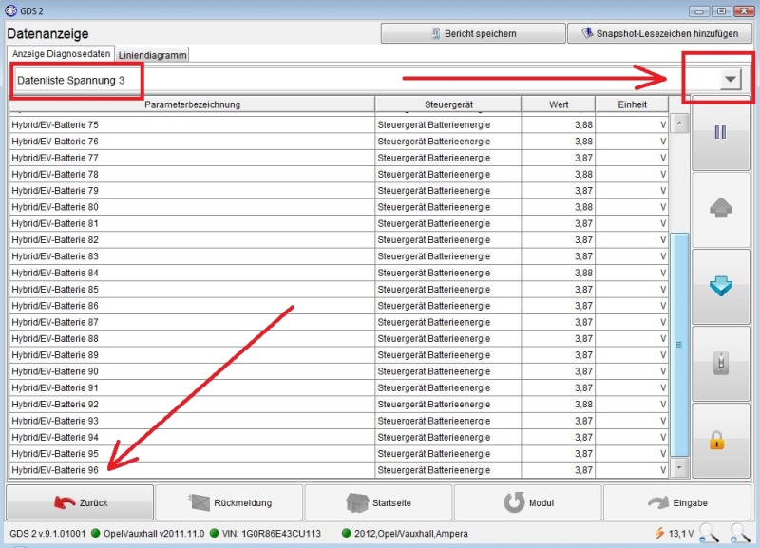760x548 pixels.
Task: Open the data list dropdown arrow
Action: [730, 80]
